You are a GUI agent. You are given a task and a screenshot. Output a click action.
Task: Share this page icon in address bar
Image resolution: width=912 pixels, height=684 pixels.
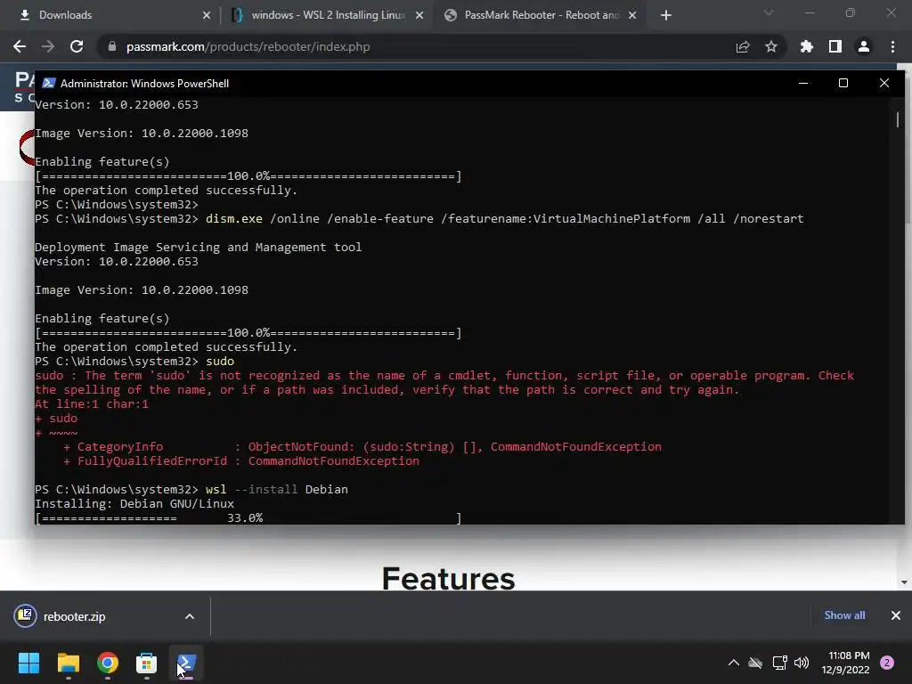743,46
